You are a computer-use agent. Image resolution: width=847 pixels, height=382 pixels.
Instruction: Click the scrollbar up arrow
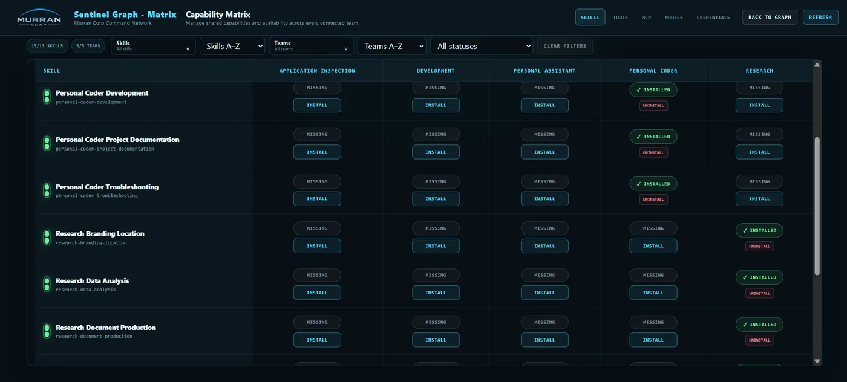[x=817, y=64]
